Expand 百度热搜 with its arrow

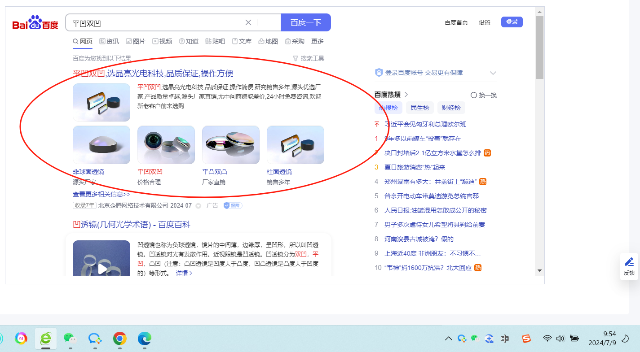[x=406, y=95]
